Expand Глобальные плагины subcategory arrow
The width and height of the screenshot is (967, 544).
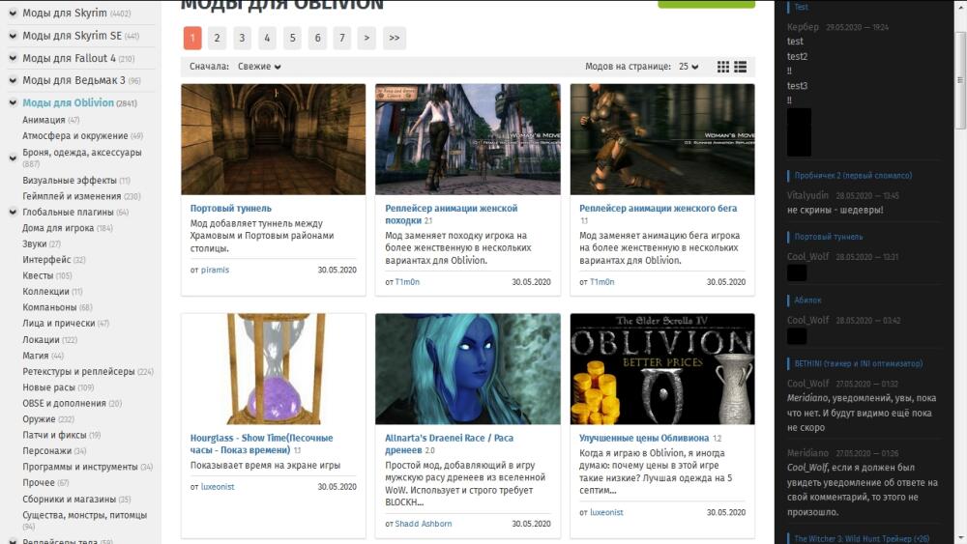click(x=13, y=212)
